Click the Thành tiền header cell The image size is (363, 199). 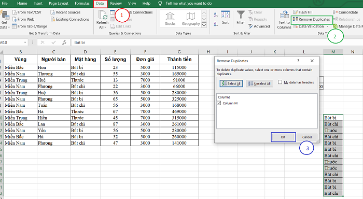click(179, 60)
